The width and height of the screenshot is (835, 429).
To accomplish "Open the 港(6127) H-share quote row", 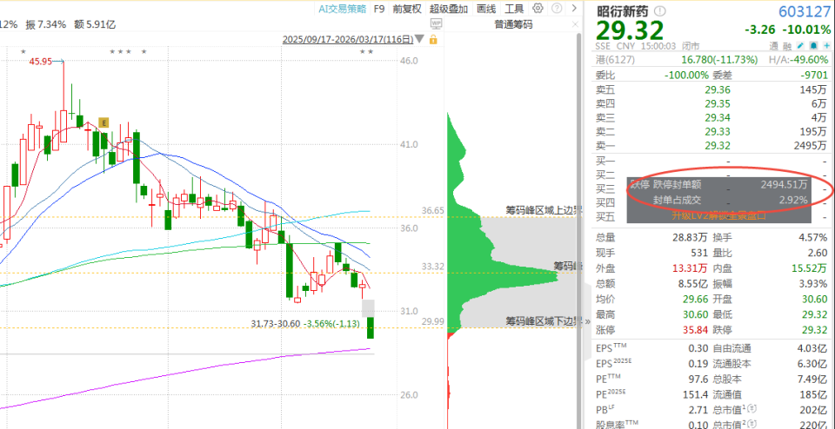I will pyautogui.click(x=711, y=60).
